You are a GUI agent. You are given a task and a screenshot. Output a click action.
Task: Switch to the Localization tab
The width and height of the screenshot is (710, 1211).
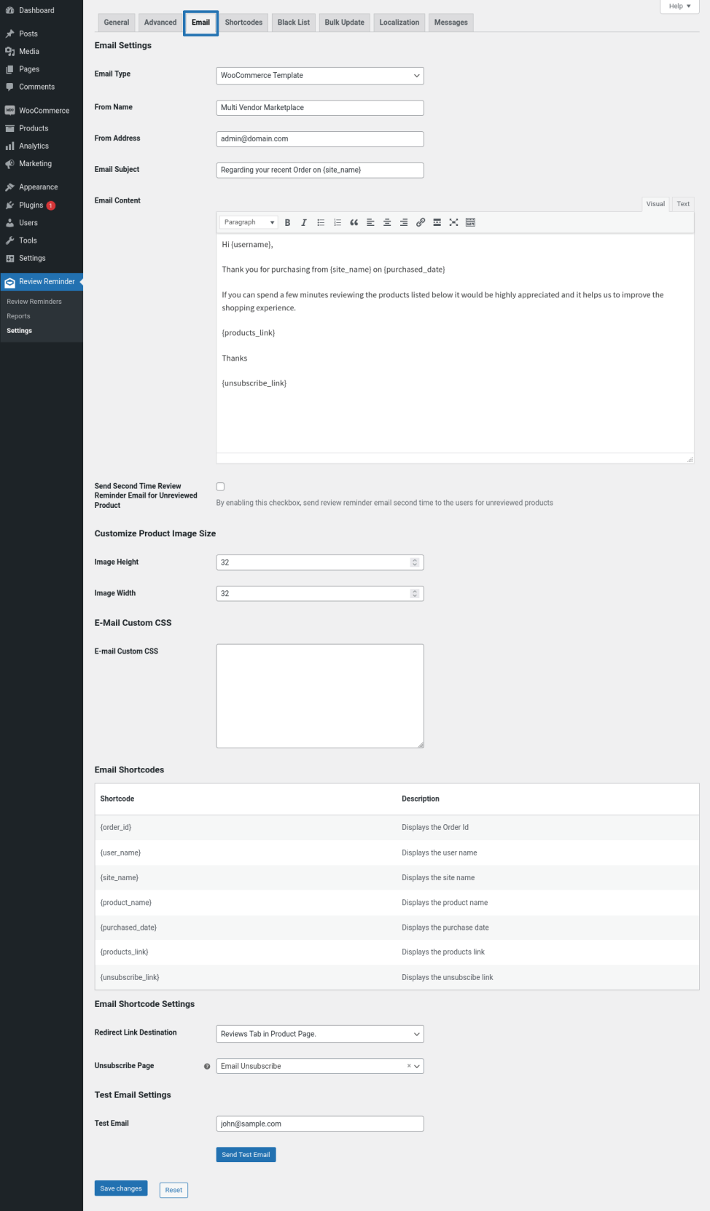click(x=399, y=23)
